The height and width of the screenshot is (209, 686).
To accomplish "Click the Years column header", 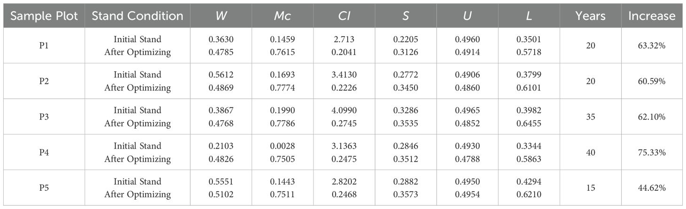I will tap(591, 16).
